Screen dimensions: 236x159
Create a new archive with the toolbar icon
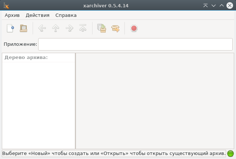click(10, 28)
